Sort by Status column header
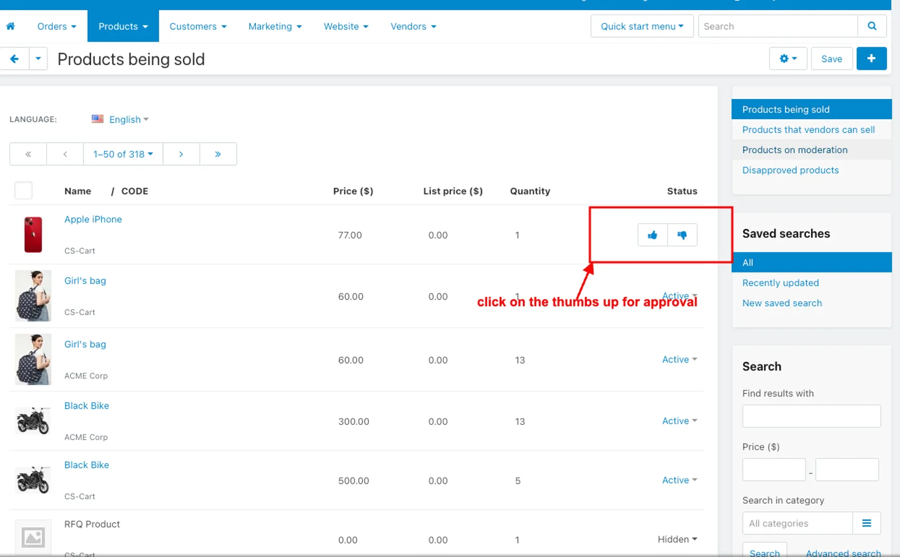 pos(682,191)
